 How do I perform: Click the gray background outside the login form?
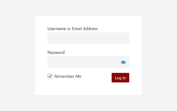tap(17, 56)
